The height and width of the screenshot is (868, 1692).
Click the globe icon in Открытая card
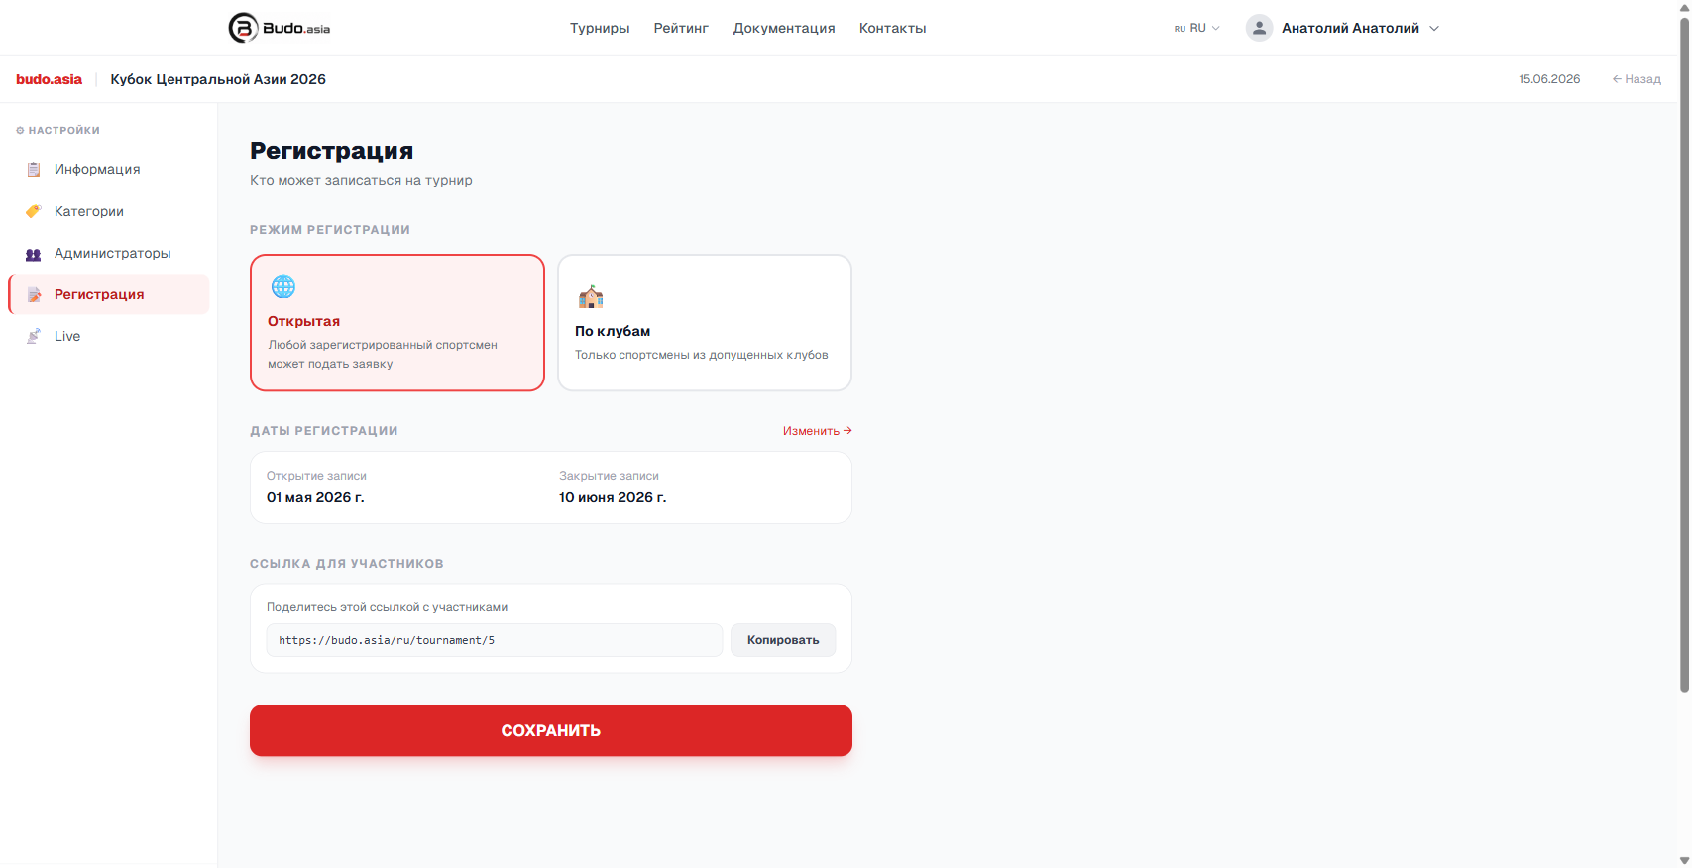283,287
